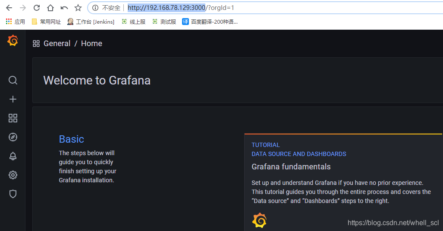
Task: Click the Welcome to Grafana heading
Action: 97,81
